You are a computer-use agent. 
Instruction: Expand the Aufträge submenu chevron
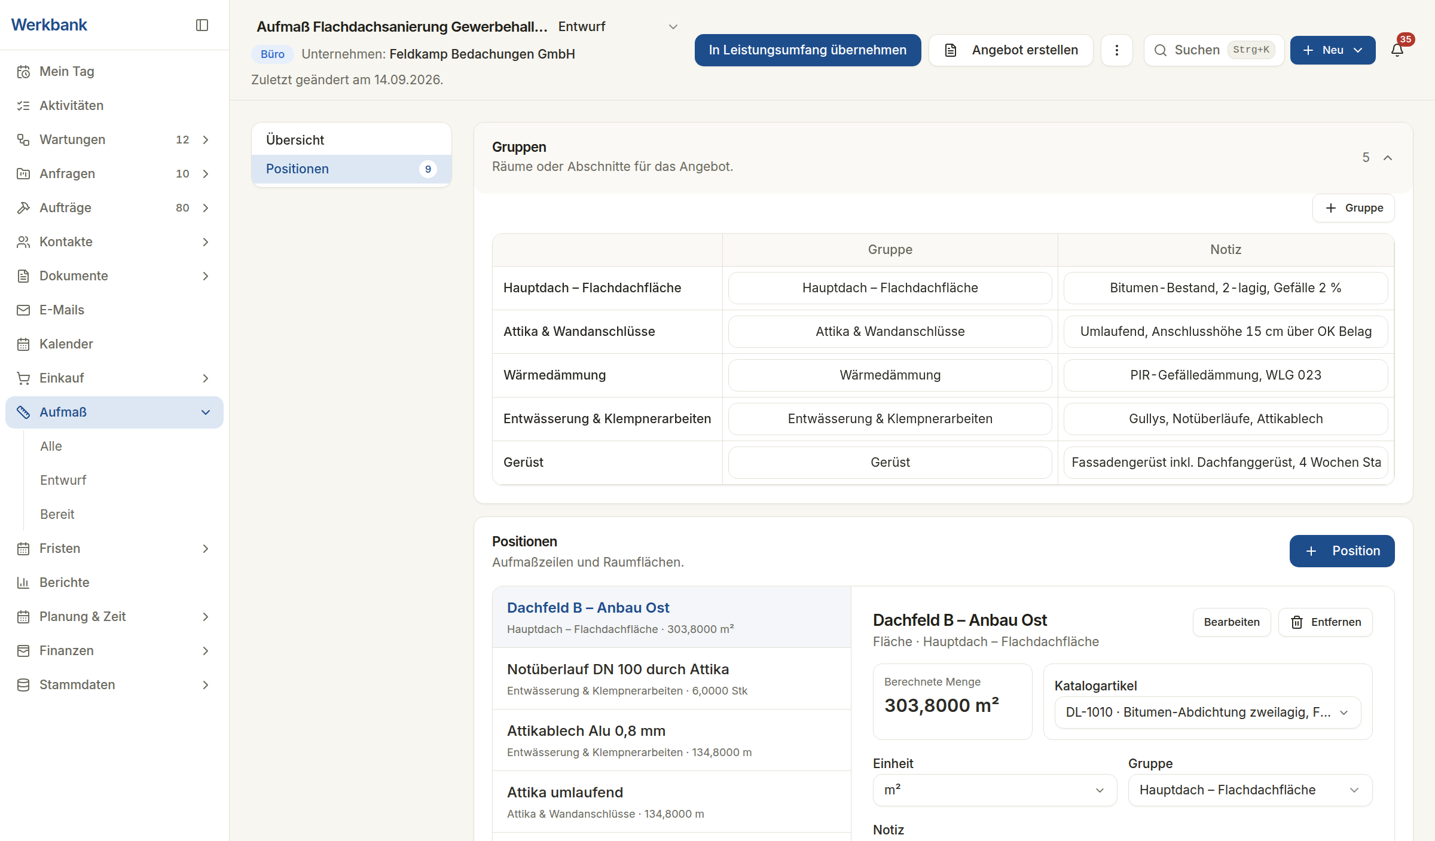(x=206, y=208)
